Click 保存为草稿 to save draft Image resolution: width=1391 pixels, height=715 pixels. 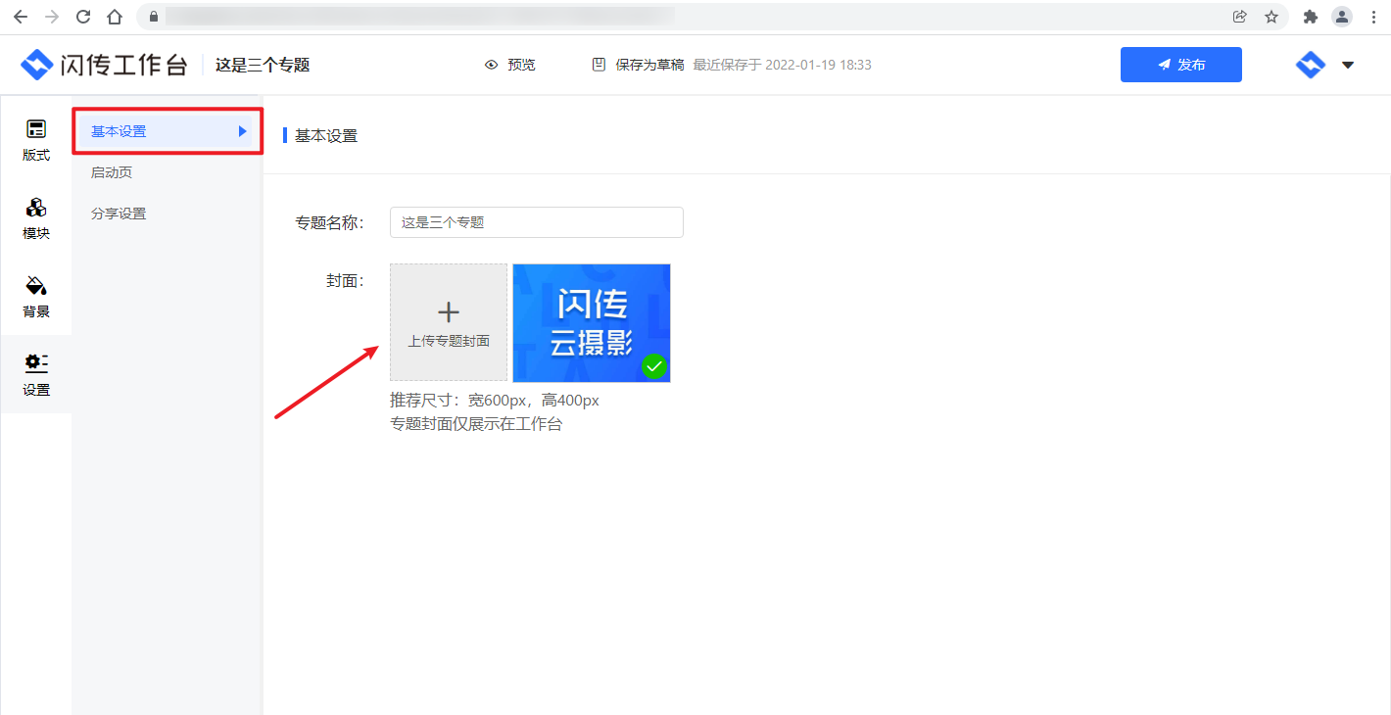click(x=649, y=65)
